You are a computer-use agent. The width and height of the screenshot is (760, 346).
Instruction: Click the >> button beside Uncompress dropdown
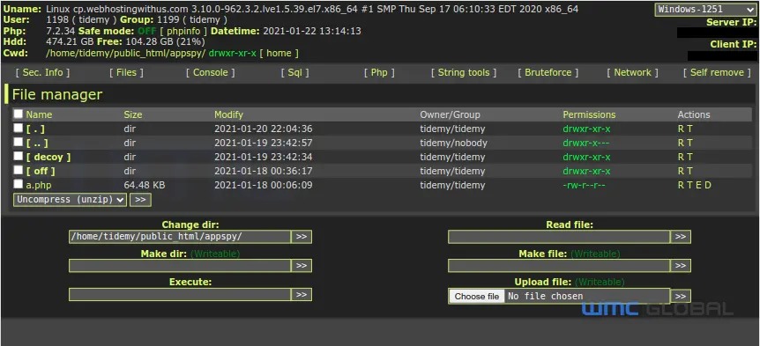tap(140, 199)
